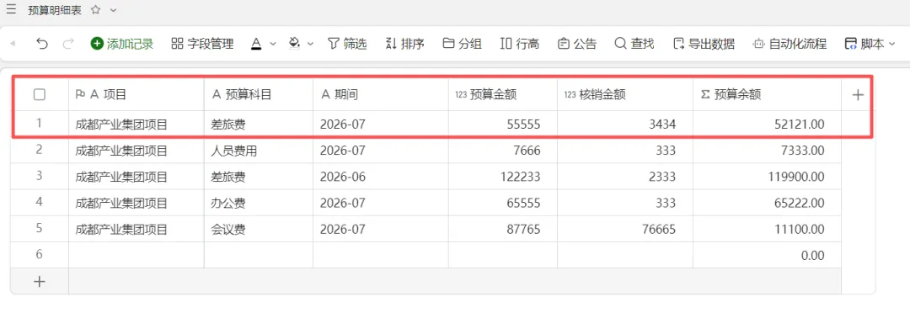Click balance 52121.00 cell
Viewport: 910px width, 334px height.
click(767, 124)
